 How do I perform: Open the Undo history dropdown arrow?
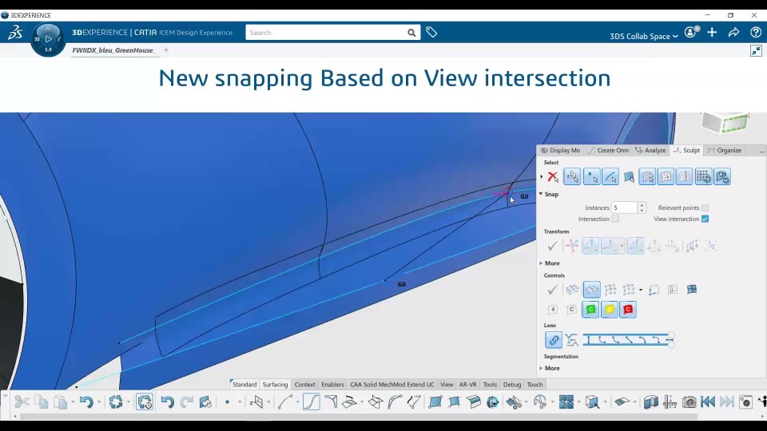[x=99, y=402]
